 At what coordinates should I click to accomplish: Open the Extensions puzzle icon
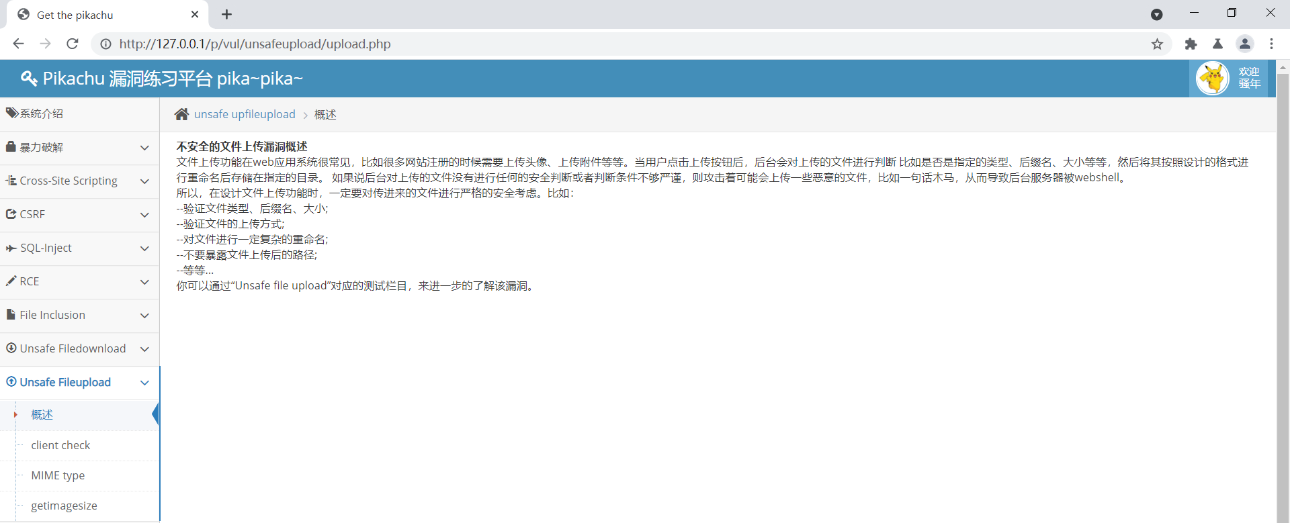[x=1191, y=44]
